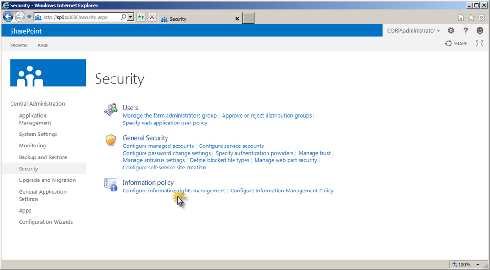Open Upgrade and Migration in sidebar
The height and width of the screenshot is (270, 490).
[x=47, y=180]
